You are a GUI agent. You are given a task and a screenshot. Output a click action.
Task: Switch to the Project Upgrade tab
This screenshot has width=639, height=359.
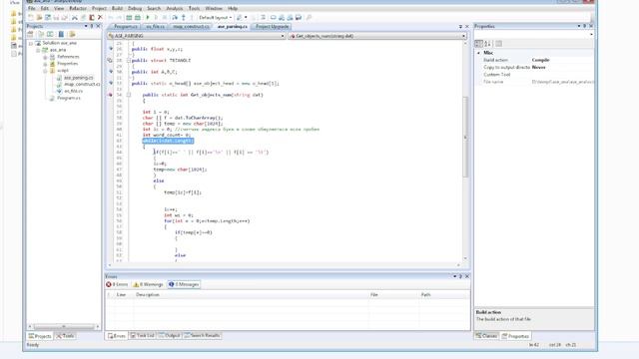(272, 27)
